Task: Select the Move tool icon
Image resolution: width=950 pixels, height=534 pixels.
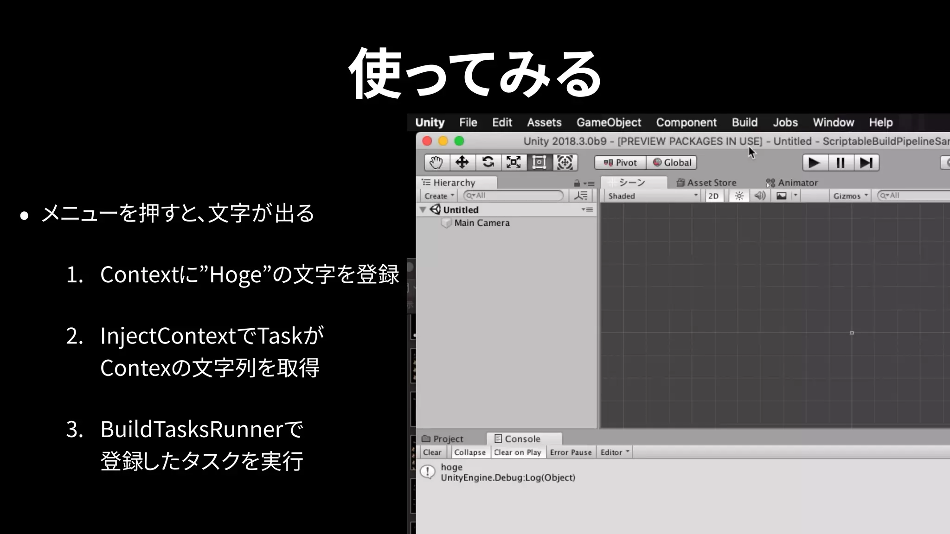Action: (x=462, y=163)
